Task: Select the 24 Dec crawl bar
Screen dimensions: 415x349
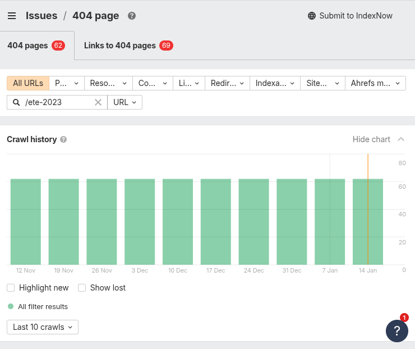Action: 254,221
